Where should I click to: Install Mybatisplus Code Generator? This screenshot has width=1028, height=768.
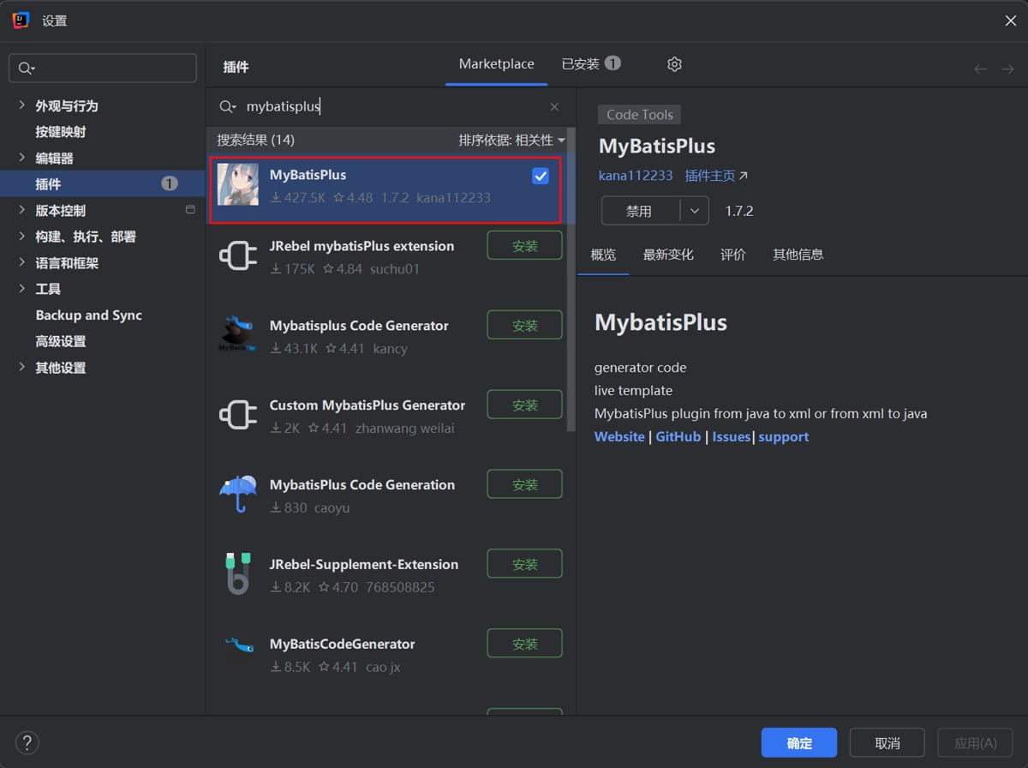tap(525, 325)
